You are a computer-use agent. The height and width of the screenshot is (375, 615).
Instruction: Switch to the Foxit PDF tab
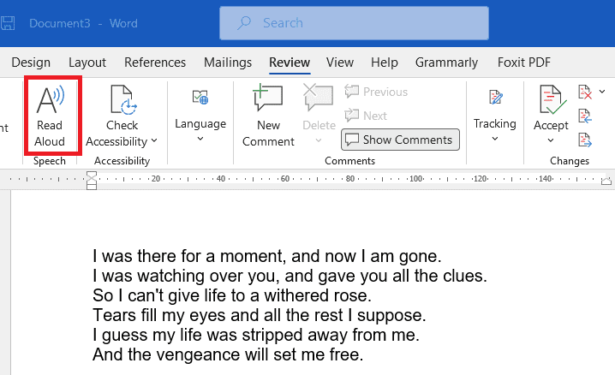(524, 62)
